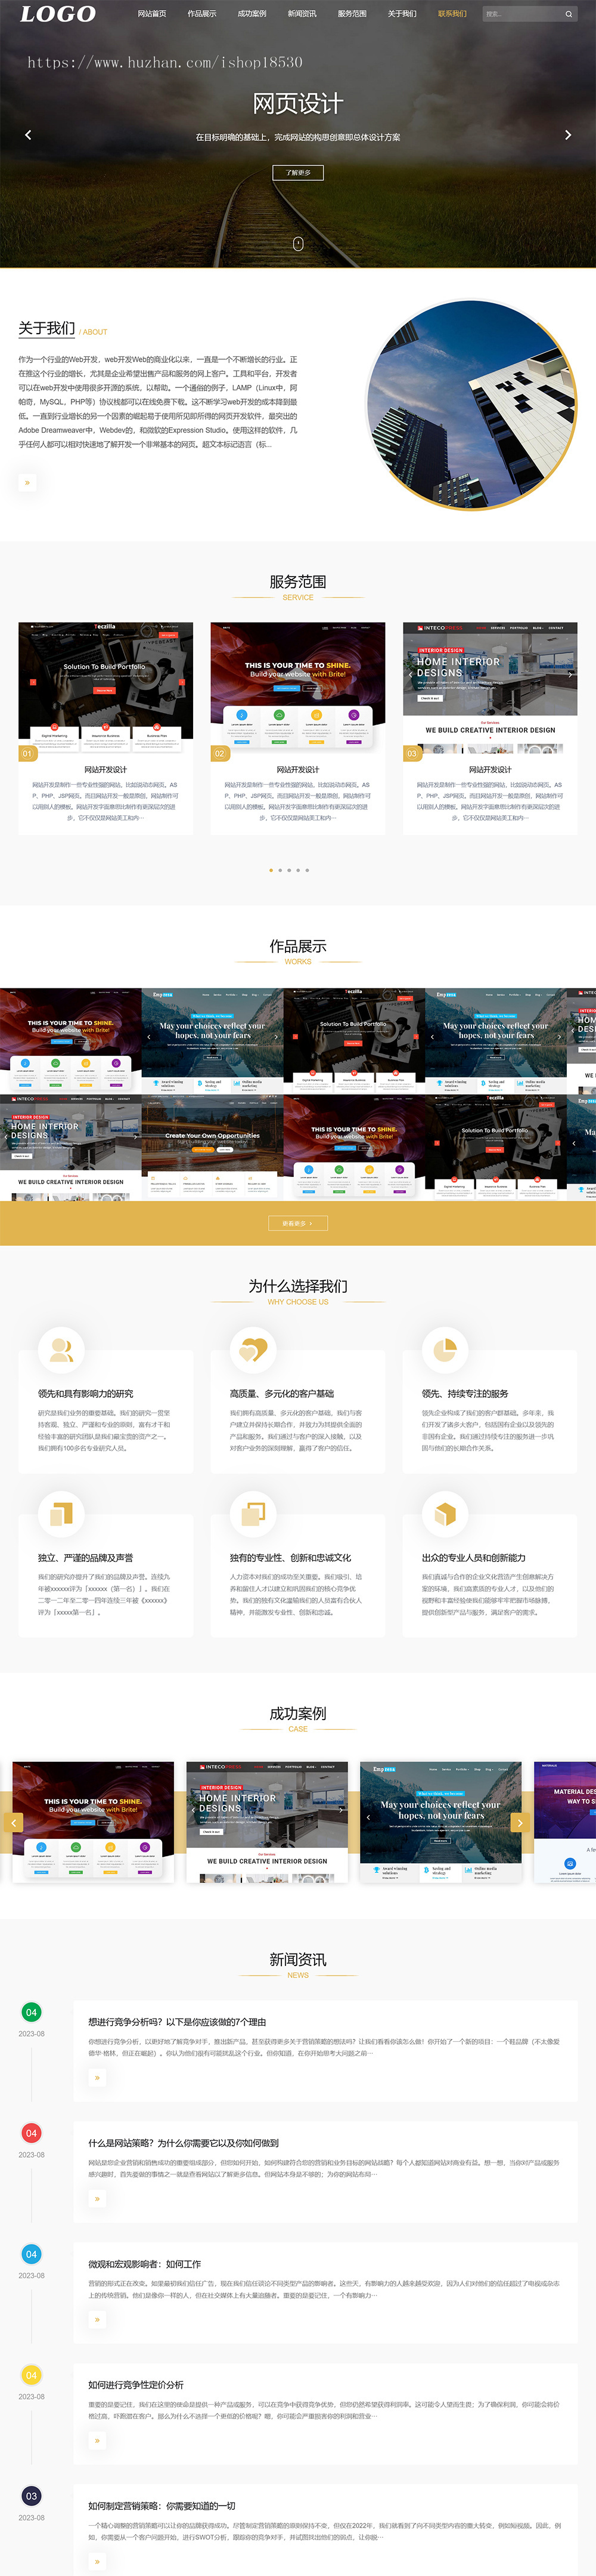Click the layered squares icon for 独有的专业性
The height and width of the screenshot is (2576, 596).
point(253,1514)
